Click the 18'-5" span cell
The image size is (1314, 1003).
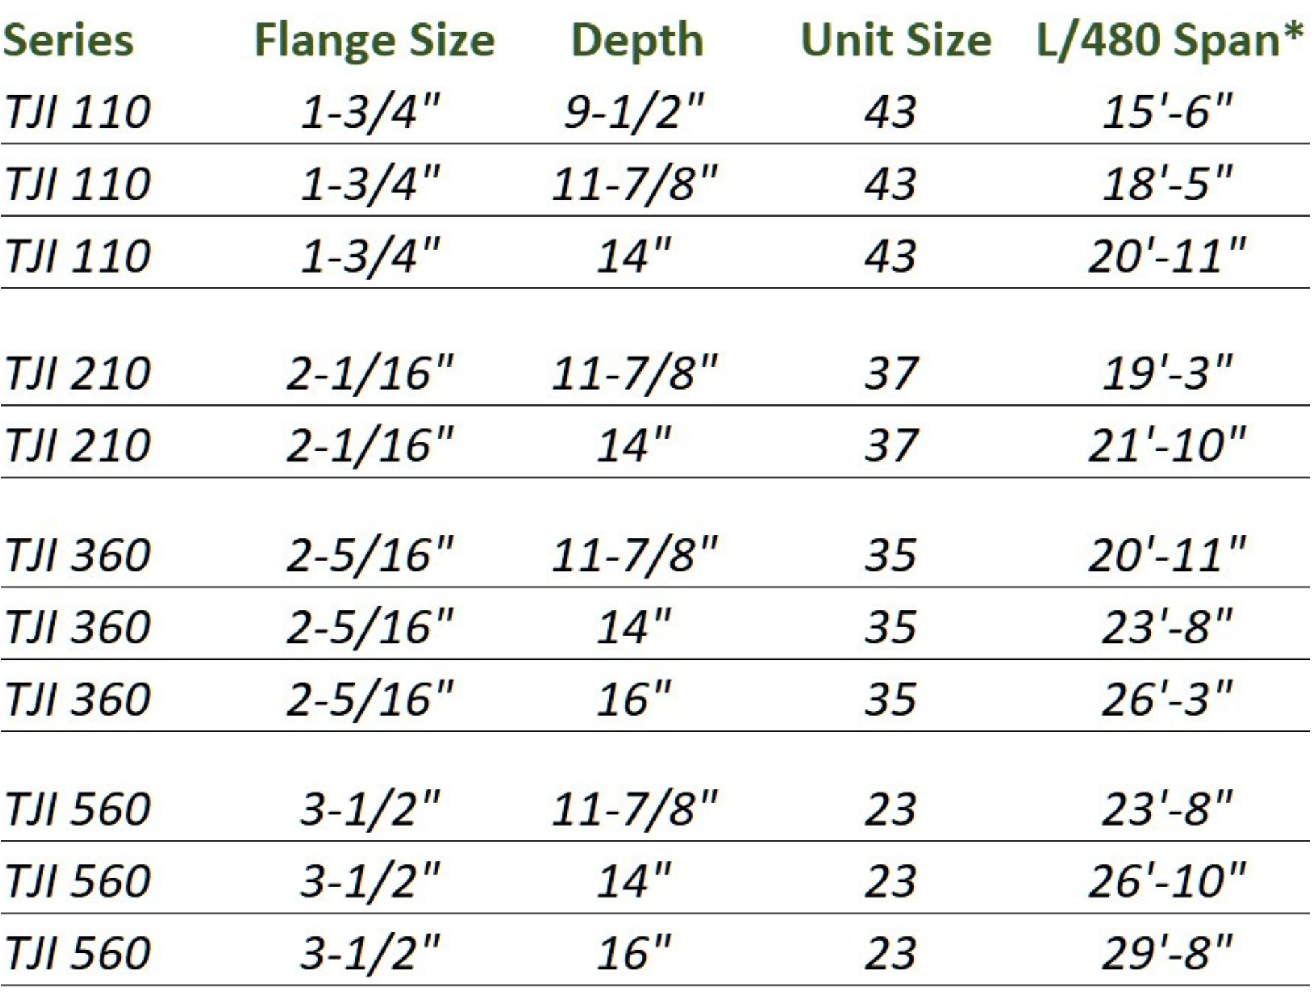[1167, 184]
